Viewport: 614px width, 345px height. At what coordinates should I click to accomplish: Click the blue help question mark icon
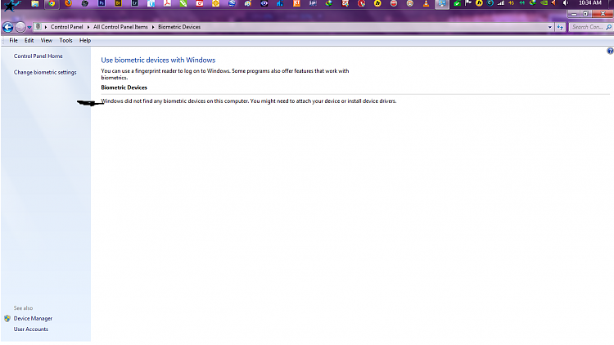pyautogui.click(x=610, y=51)
